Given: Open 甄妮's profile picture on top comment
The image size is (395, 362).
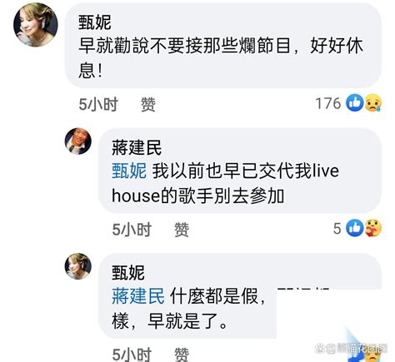Looking at the screenshot, I should pos(36,25).
